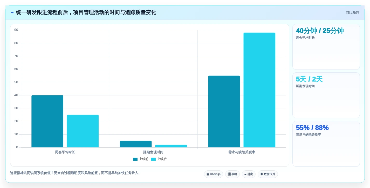
Task: Click the 延期发现时间 x-axis label
Action: pos(153,152)
